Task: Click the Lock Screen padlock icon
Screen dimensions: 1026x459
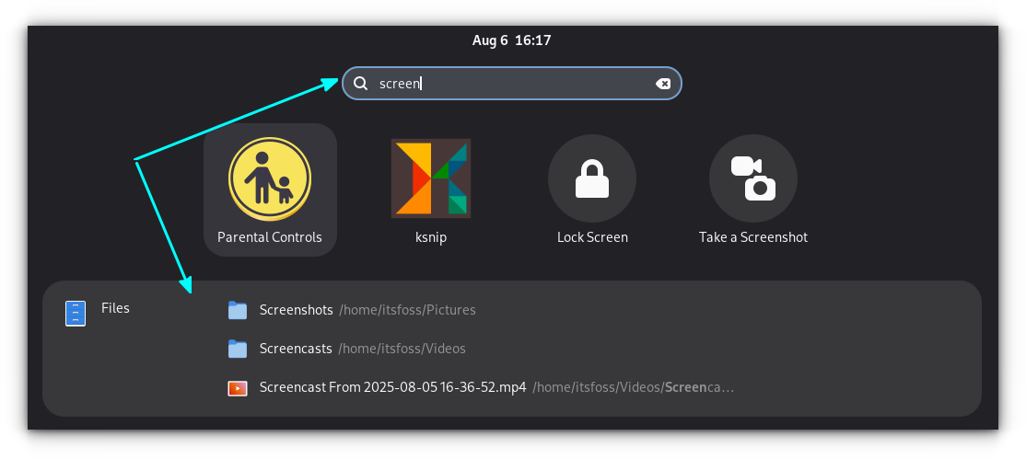Action: point(592,178)
